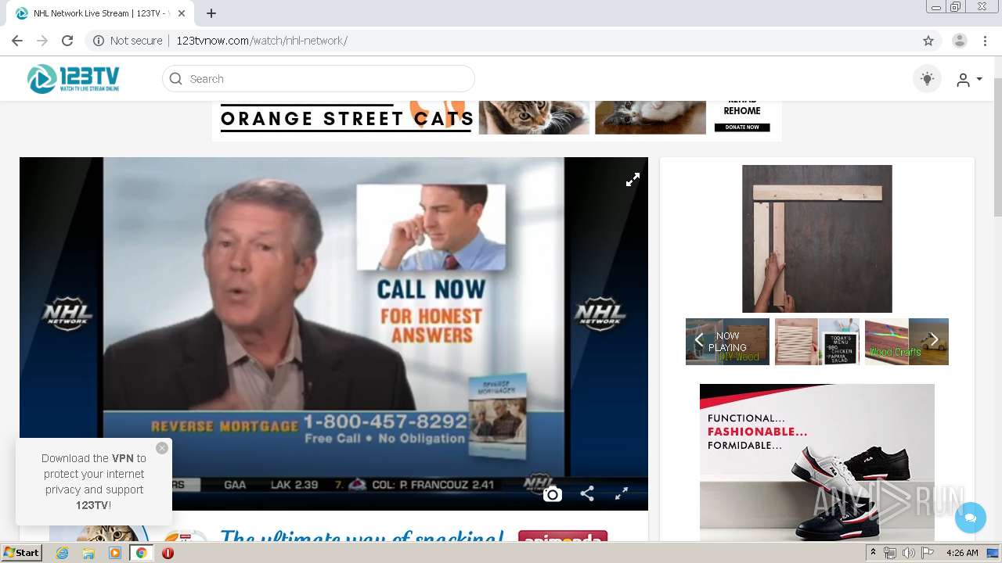Click the Donate Now banner button
Image resolution: width=1002 pixels, height=563 pixels.
pos(742,127)
